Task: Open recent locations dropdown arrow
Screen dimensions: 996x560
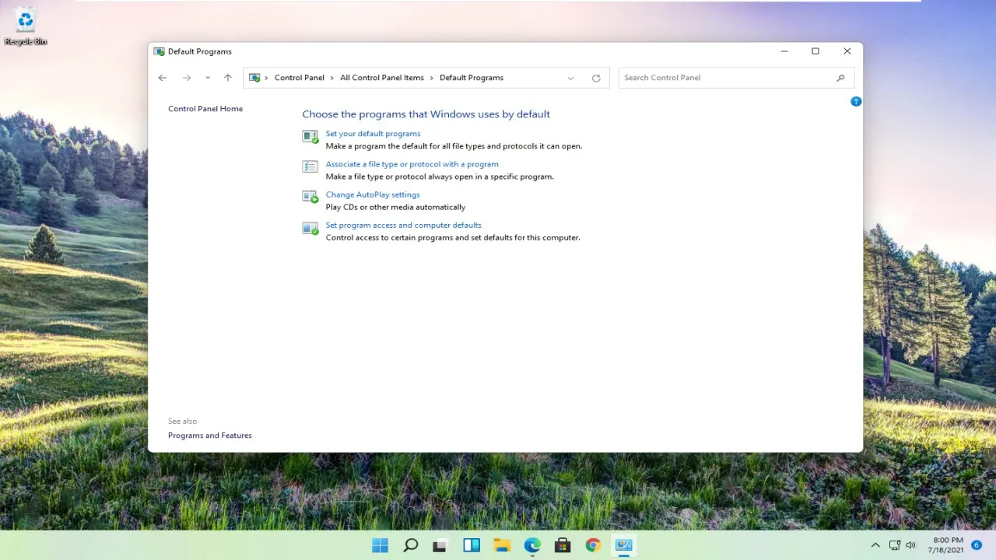Action: [207, 78]
